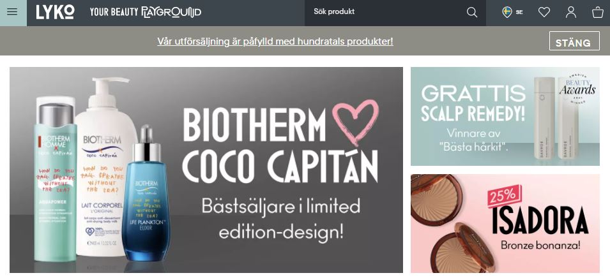Open the user account icon

570,12
